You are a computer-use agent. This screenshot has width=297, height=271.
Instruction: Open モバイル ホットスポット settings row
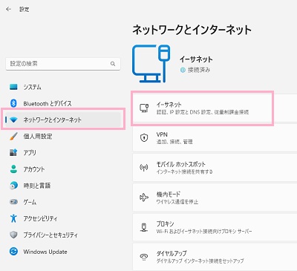[215, 168]
